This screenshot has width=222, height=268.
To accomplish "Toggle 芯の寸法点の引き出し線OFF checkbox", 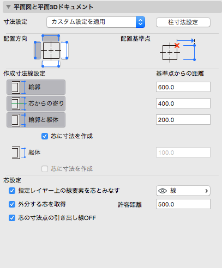I will point(12,218).
